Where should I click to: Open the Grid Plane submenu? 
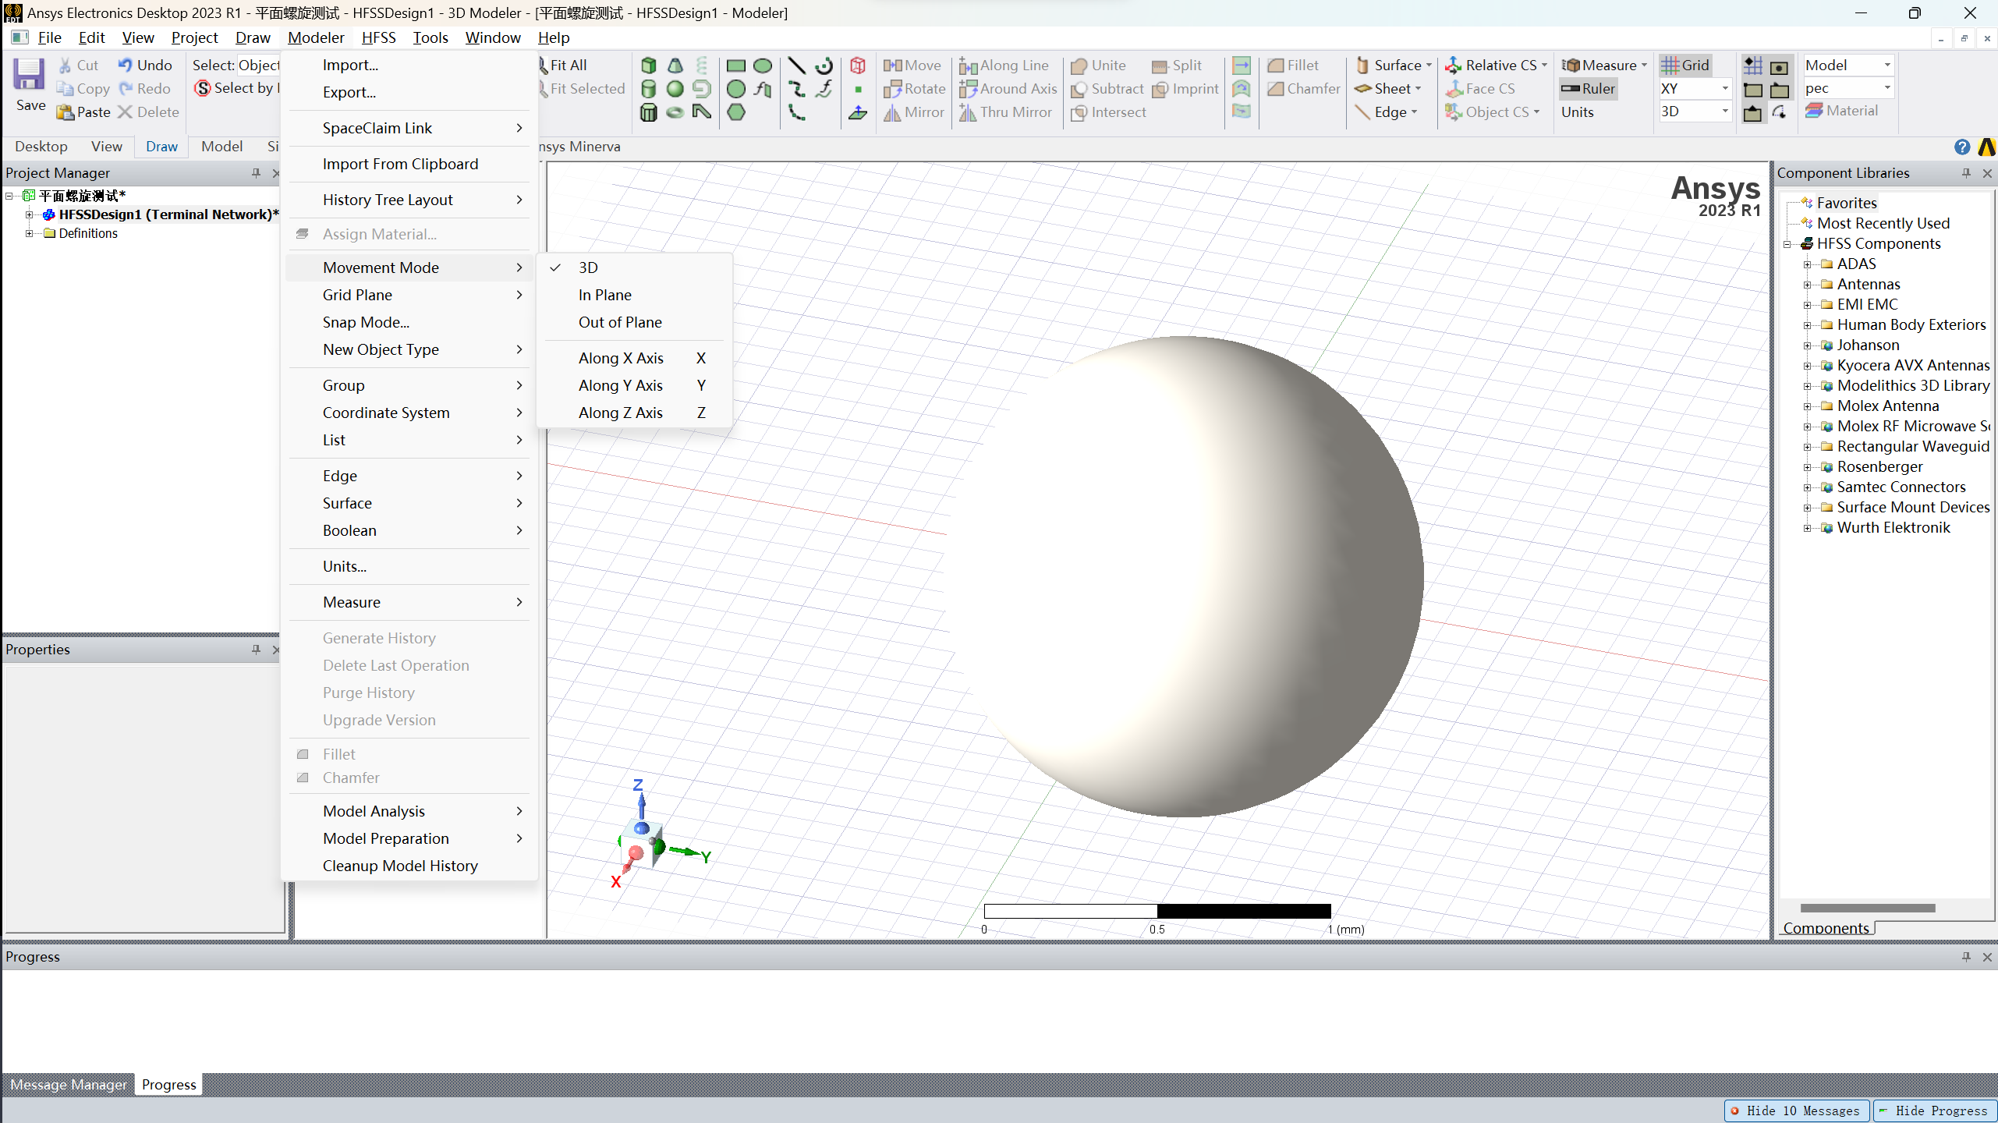[x=410, y=295]
